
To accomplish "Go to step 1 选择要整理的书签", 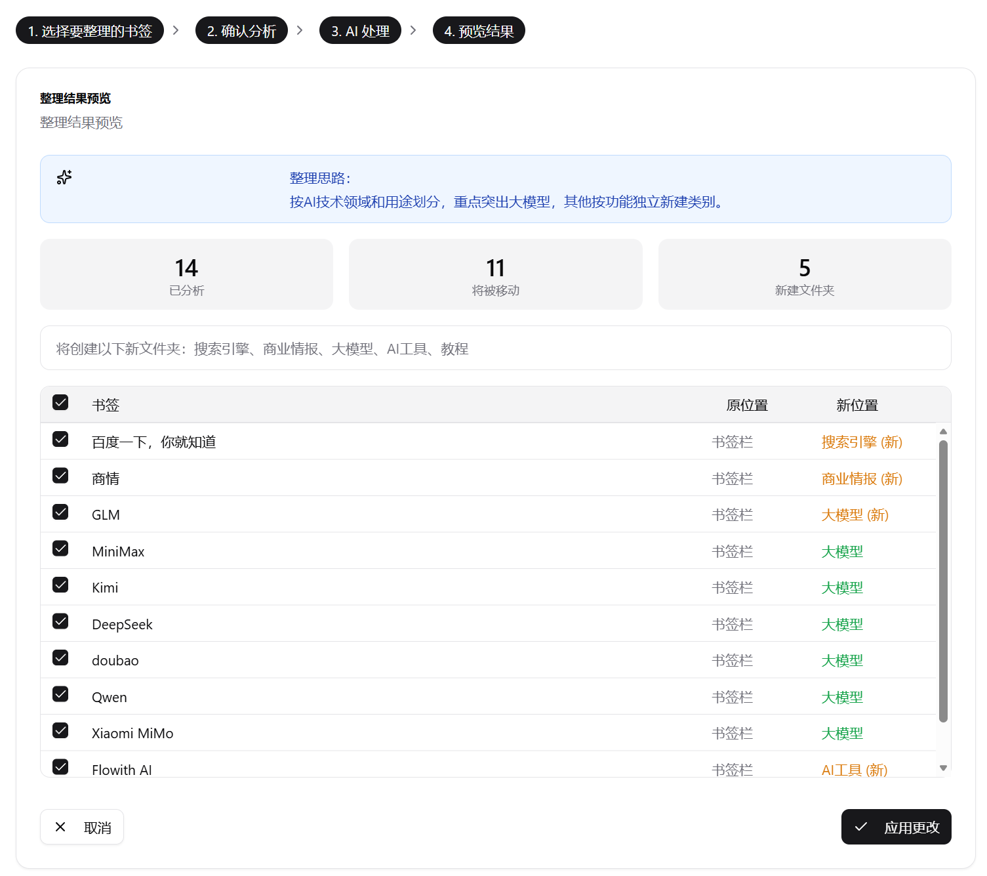I will [x=90, y=30].
